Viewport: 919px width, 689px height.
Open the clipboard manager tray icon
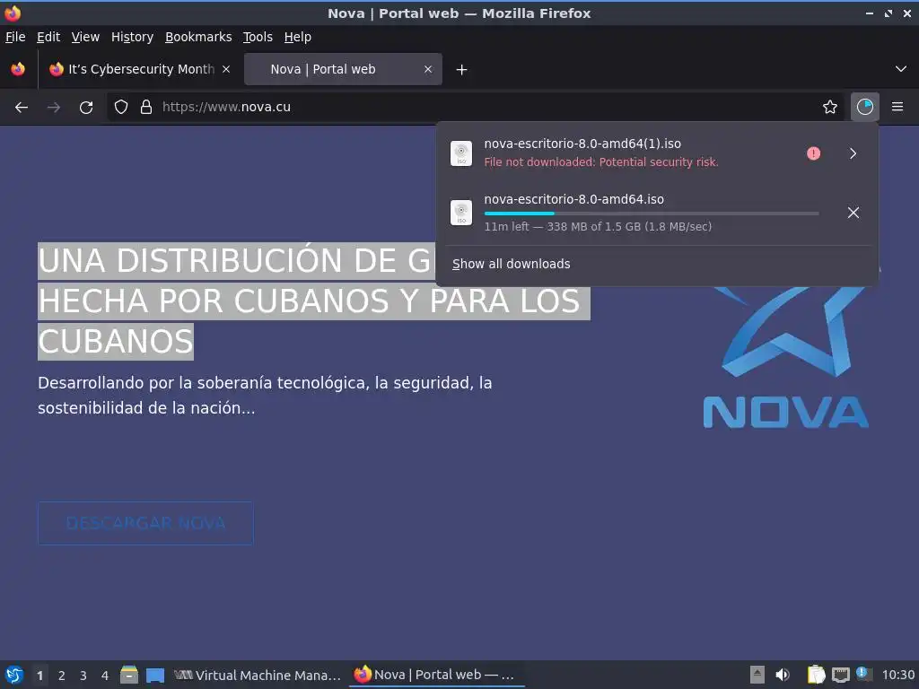pos(816,675)
